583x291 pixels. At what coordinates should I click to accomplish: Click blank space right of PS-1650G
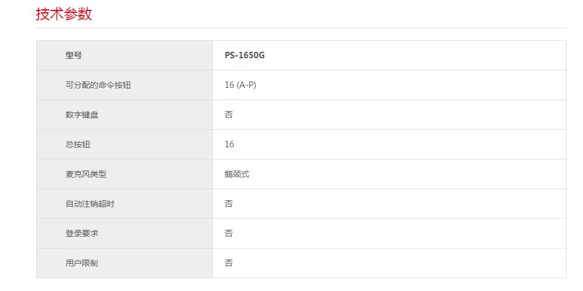(x=408, y=56)
